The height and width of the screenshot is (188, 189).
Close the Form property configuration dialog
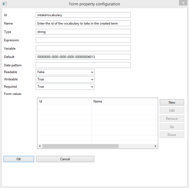(x=183, y=3)
